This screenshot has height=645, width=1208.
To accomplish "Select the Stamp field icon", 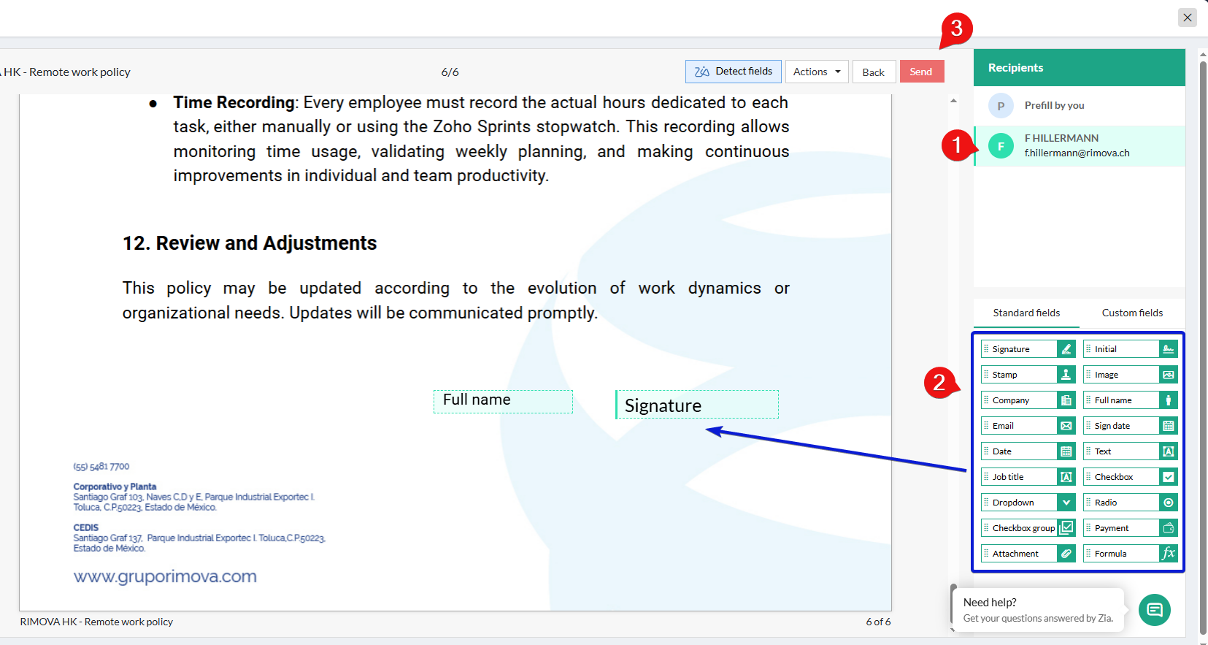I will 1066,375.
